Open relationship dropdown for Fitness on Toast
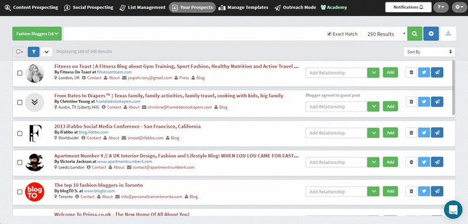 click(x=373, y=72)
